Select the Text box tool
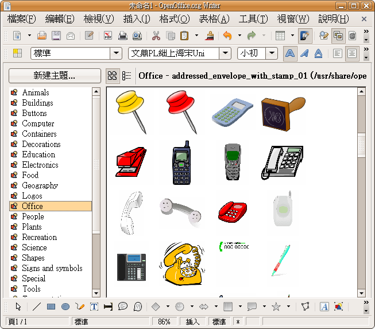Screen dimensions: 375x329 (94, 307)
